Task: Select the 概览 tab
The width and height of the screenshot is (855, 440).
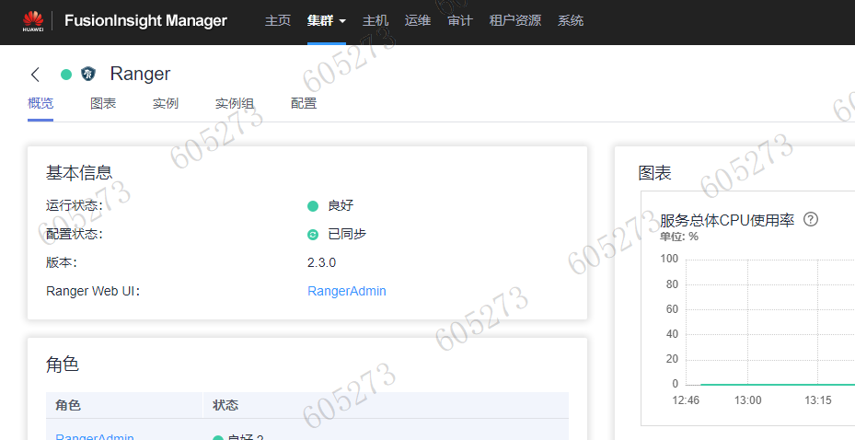Action: pos(40,103)
